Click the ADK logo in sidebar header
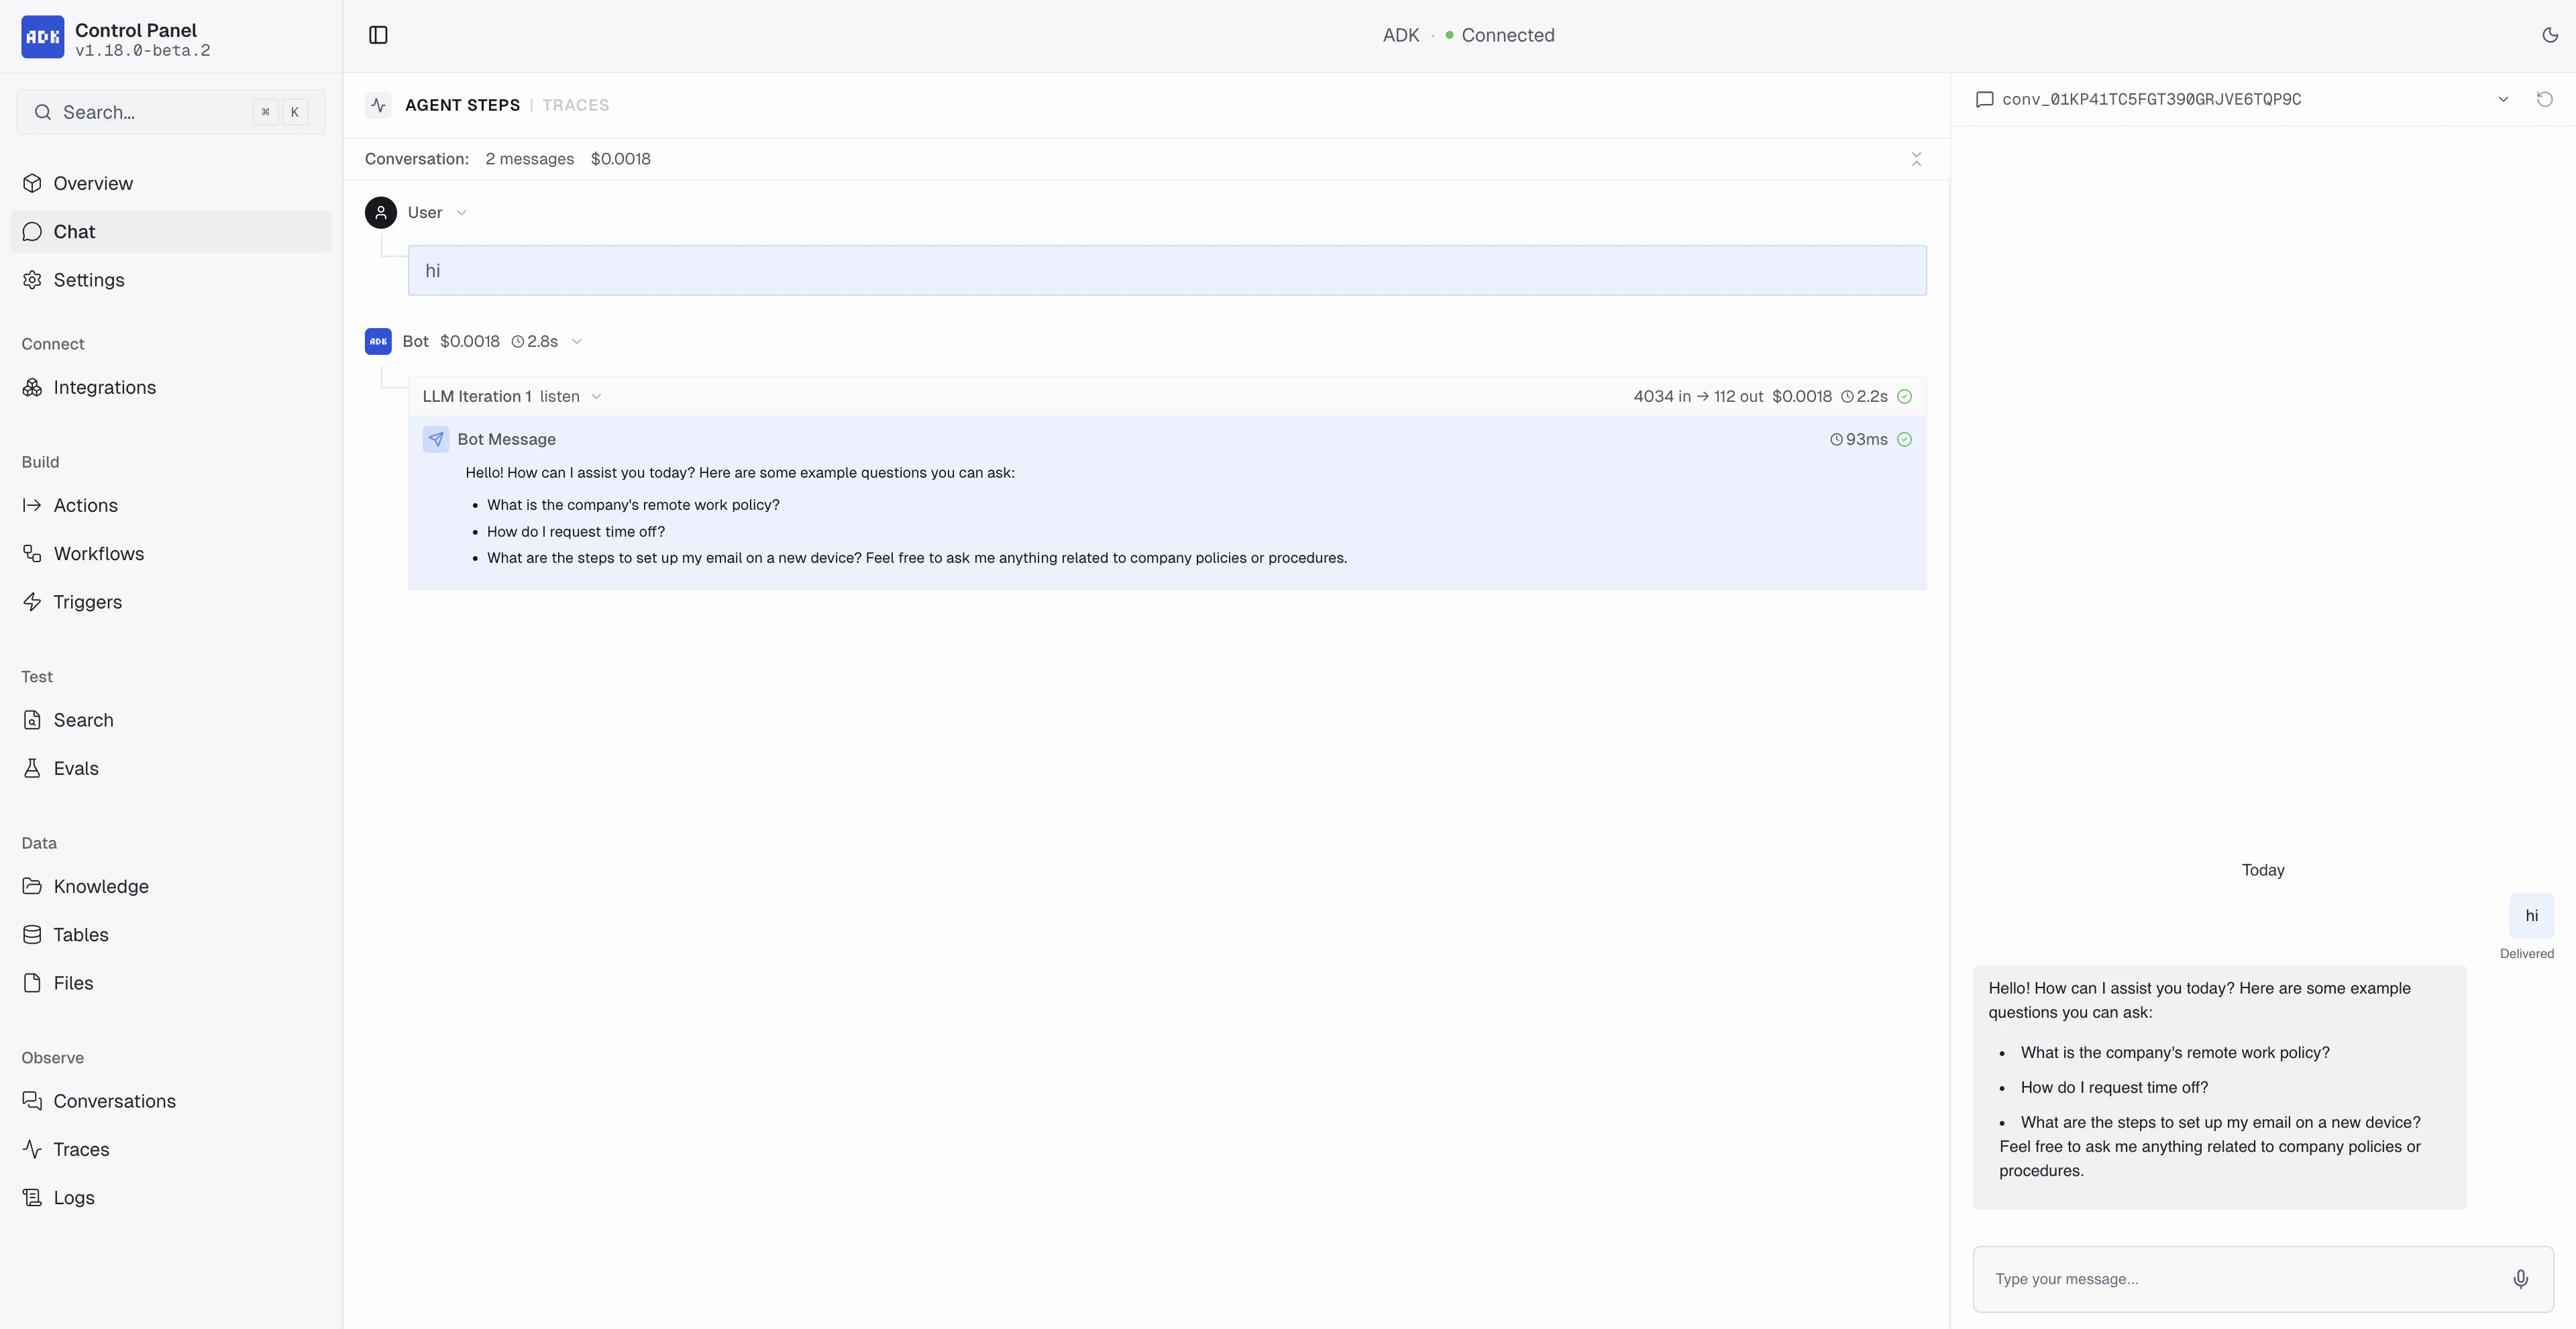Screen dimensions: 2576x1329 coord(42,37)
